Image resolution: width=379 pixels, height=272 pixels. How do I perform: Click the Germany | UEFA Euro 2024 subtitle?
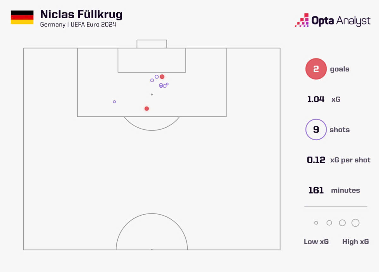[x=78, y=25]
